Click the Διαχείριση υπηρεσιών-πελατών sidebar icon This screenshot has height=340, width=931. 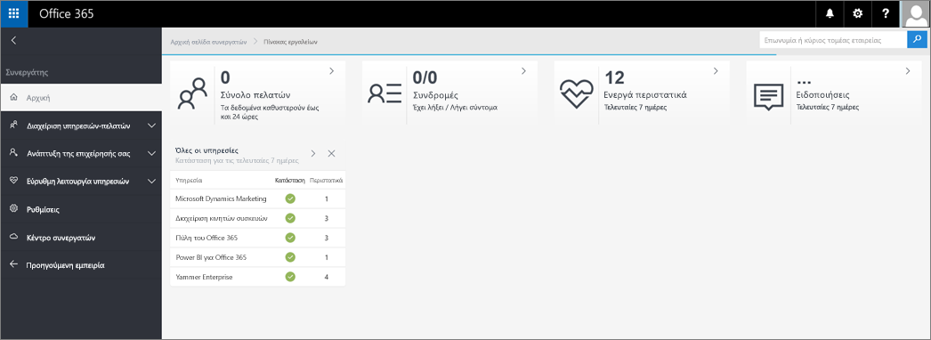pyautogui.click(x=14, y=125)
